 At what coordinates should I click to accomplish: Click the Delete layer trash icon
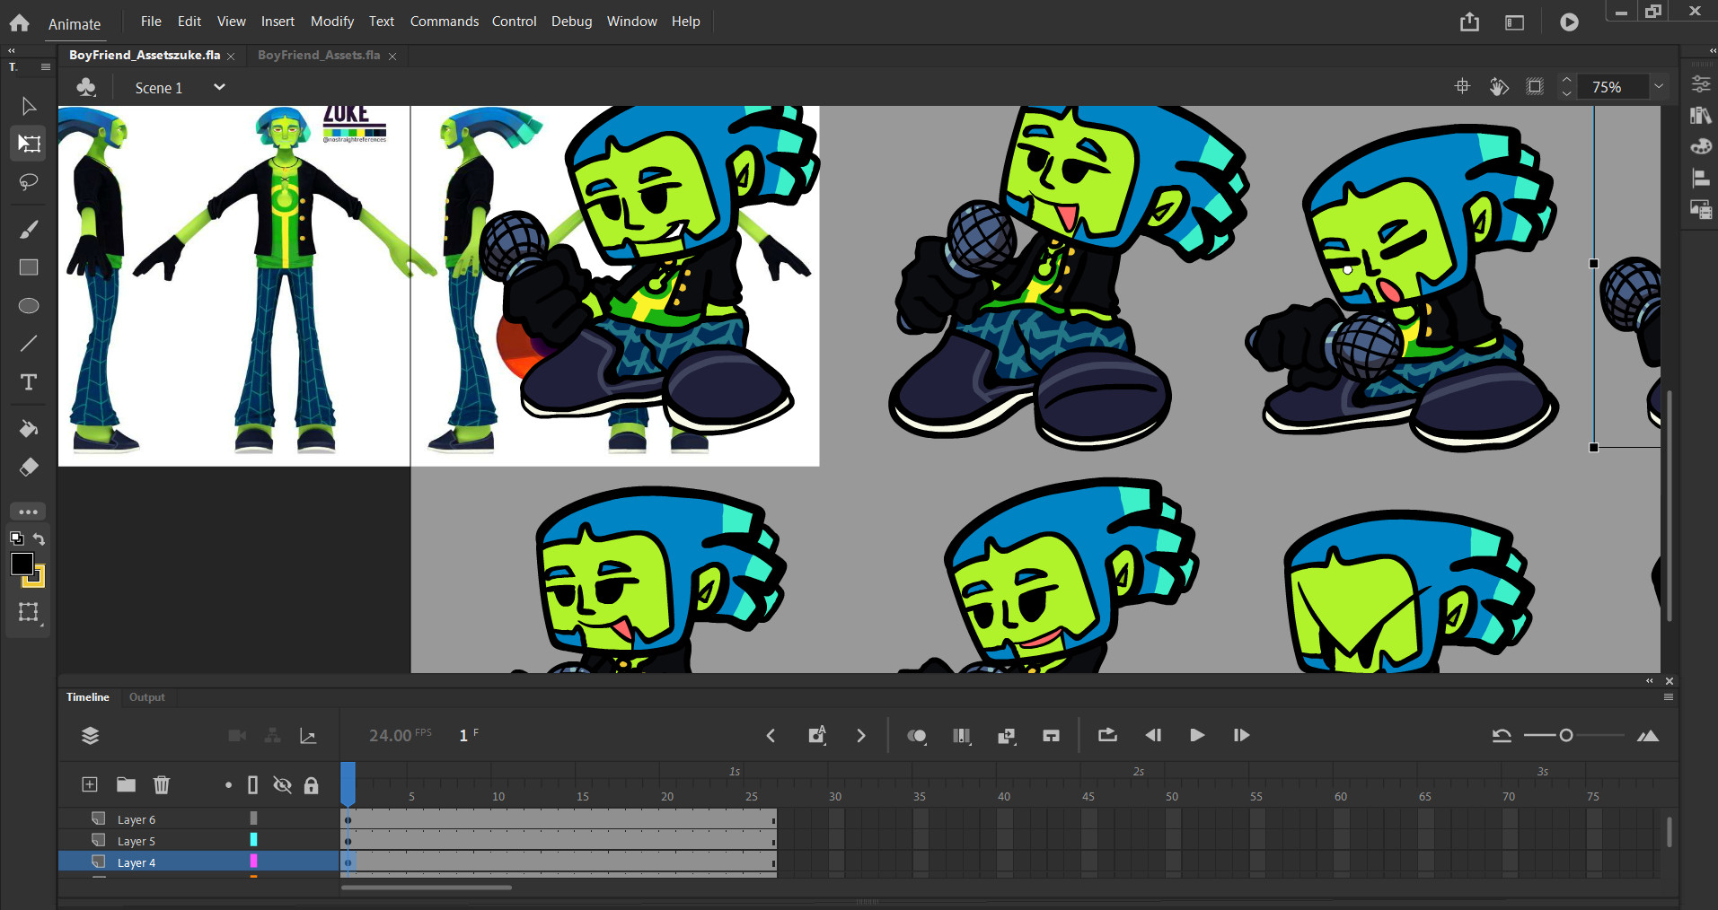162,785
